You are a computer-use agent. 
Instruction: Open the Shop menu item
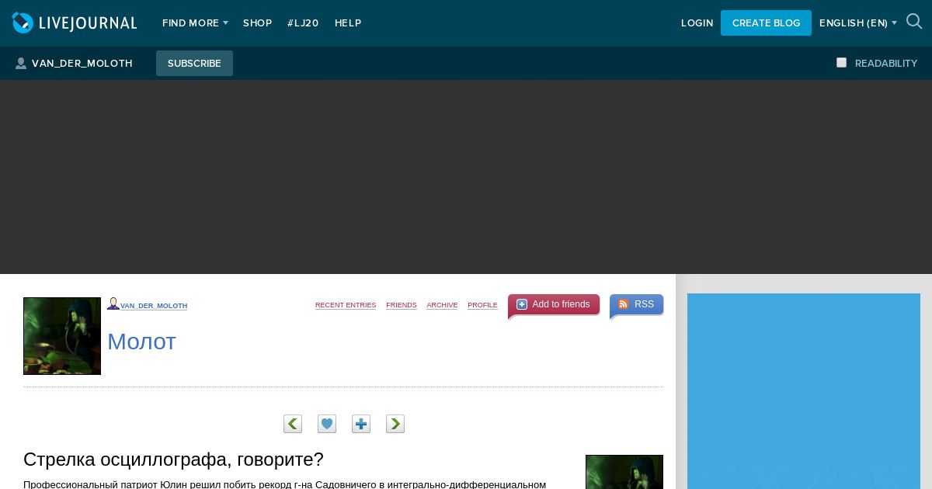pos(257,23)
